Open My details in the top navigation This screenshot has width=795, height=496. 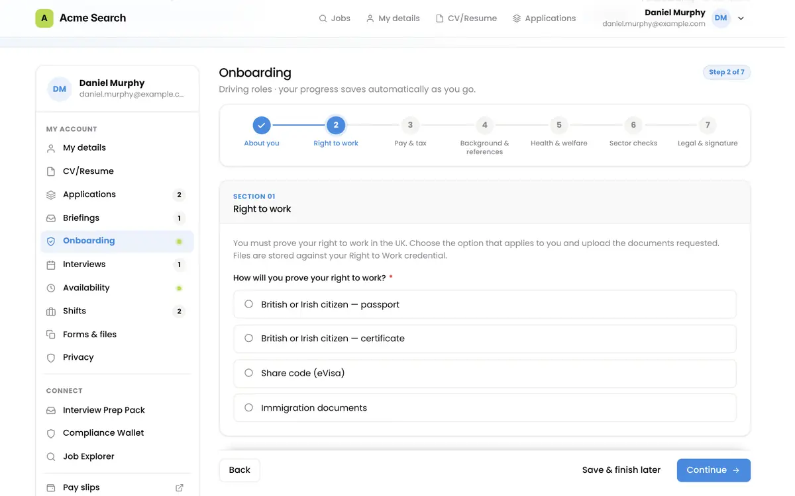[x=393, y=19]
